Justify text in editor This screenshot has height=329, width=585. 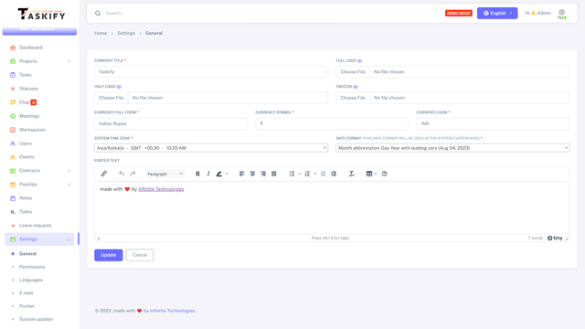(x=274, y=174)
